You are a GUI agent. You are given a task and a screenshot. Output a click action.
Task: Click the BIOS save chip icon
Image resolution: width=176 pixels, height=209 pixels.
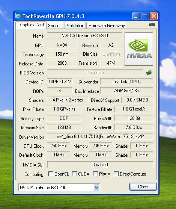coord(149,73)
